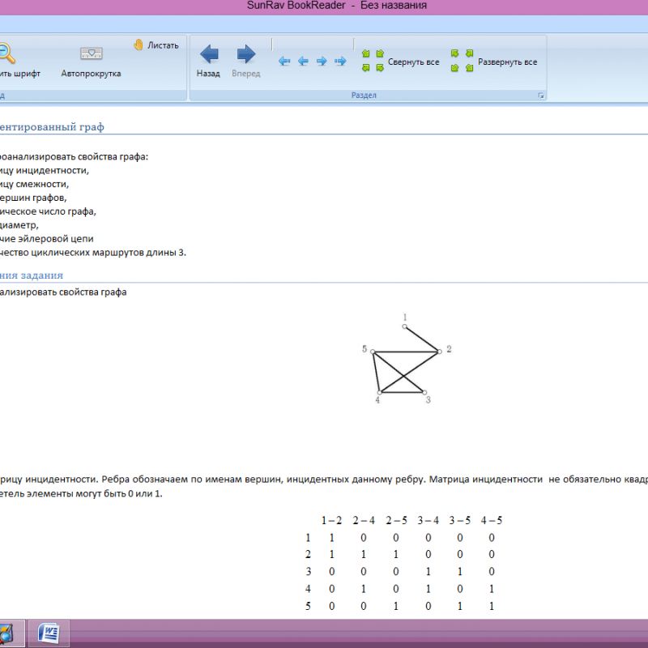Click the SunRav BookReader title bar
The image size is (648, 648).
[337, 6]
